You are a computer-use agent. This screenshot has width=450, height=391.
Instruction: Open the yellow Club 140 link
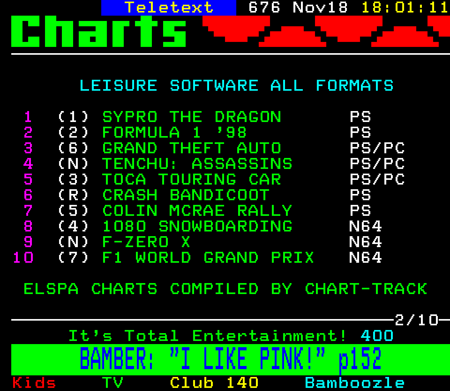214,383
